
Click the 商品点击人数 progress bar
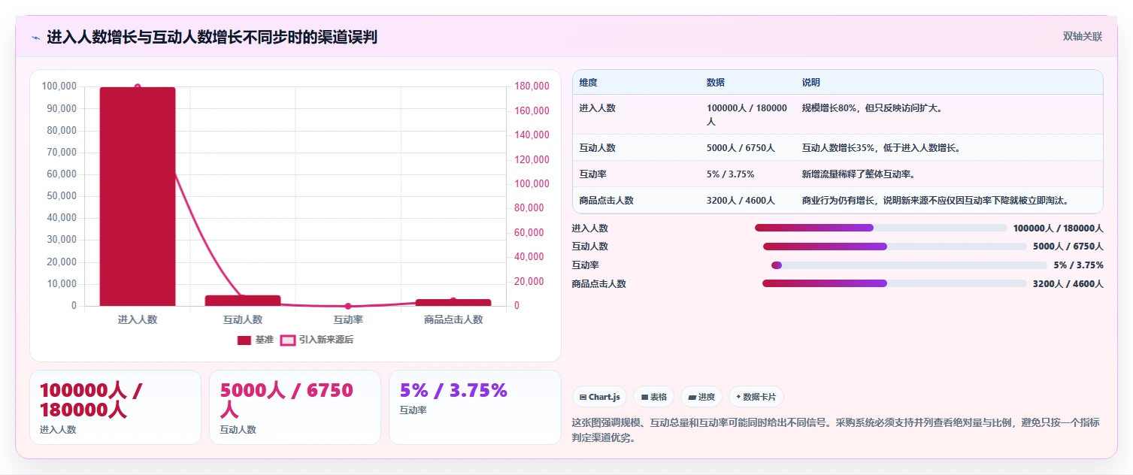tap(895, 283)
